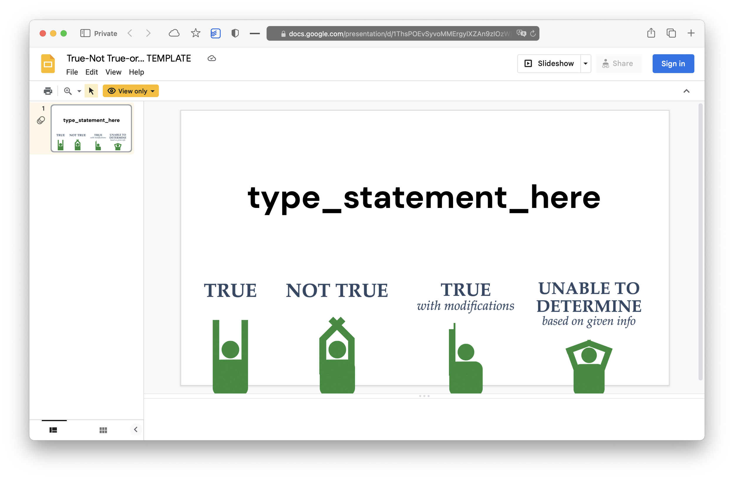The height and width of the screenshot is (479, 734).
Task: Open the View only mode dropdown
Action: [x=131, y=91]
